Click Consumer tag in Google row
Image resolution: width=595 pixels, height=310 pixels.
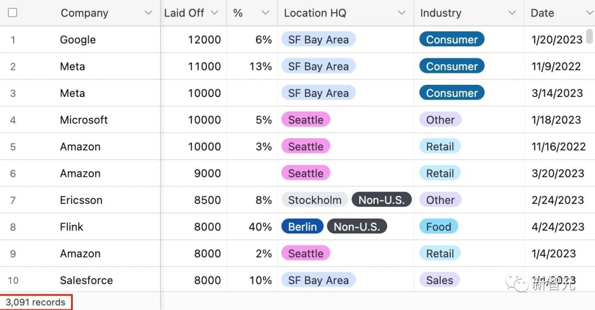[x=452, y=40]
